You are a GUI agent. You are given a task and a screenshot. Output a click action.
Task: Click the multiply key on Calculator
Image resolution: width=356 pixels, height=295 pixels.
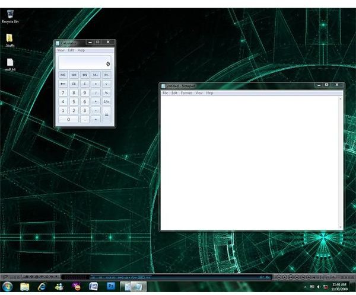tap(96, 101)
